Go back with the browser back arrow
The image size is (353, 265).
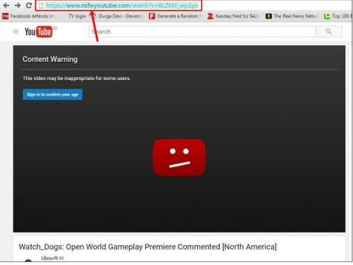(x=6, y=5)
